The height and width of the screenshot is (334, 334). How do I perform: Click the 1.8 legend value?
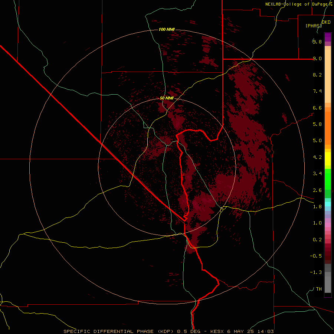click(317, 207)
